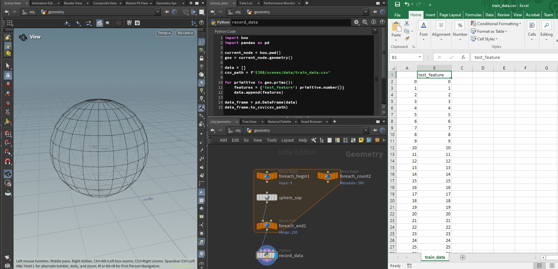Open the Python editor settings gear
This screenshot has height=269, width=558.
coord(356,22)
